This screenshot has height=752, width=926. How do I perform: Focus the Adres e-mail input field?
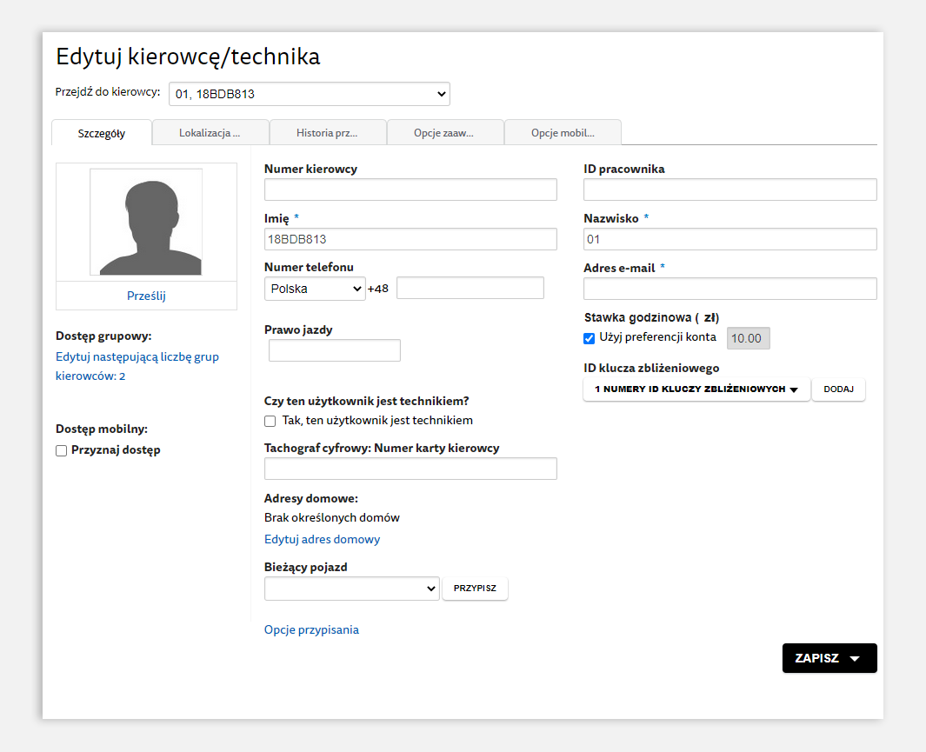(730, 289)
